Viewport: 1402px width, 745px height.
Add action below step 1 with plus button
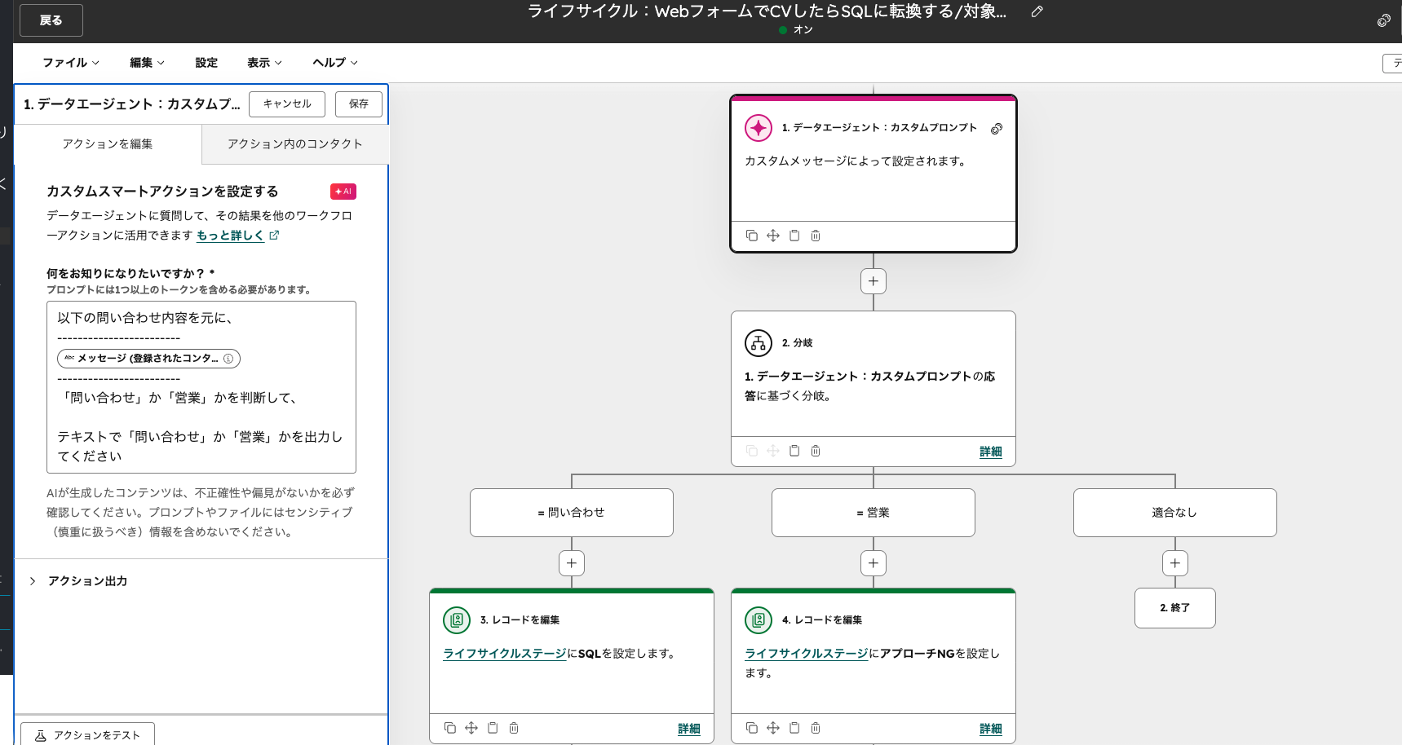pos(873,281)
